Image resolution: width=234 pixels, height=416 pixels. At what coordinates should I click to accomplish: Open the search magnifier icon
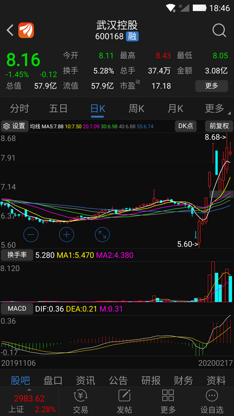click(219, 30)
